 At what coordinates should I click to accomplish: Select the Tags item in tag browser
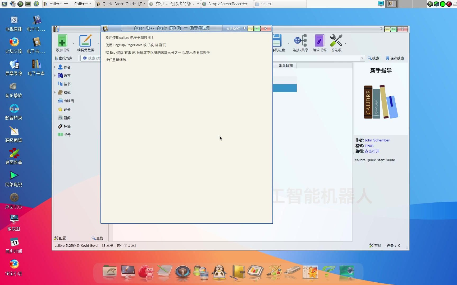point(64,126)
